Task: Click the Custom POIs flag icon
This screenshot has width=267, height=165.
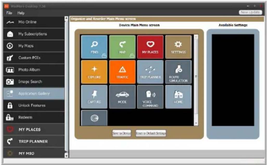Action: click(x=10, y=58)
